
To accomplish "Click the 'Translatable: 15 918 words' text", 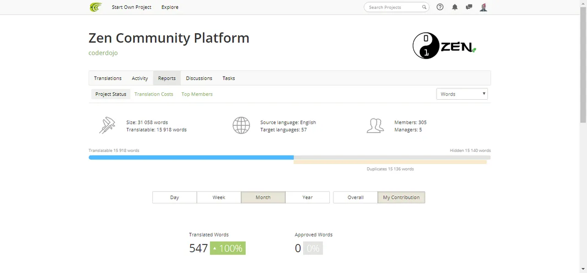I will pyautogui.click(x=156, y=130).
